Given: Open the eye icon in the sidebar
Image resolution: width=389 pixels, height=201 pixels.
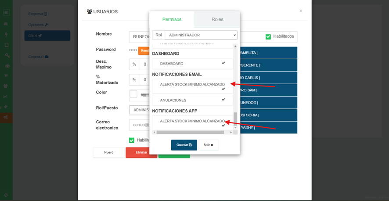Looking at the screenshot, I should pyautogui.click(x=7, y=66).
